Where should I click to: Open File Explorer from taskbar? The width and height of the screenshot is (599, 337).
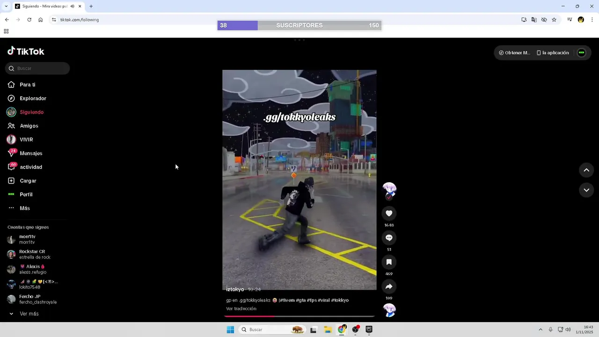(328, 330)
